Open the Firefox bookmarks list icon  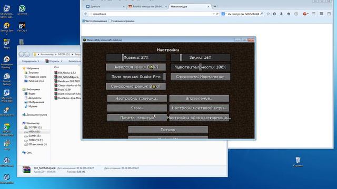click(x=274, y=14)
